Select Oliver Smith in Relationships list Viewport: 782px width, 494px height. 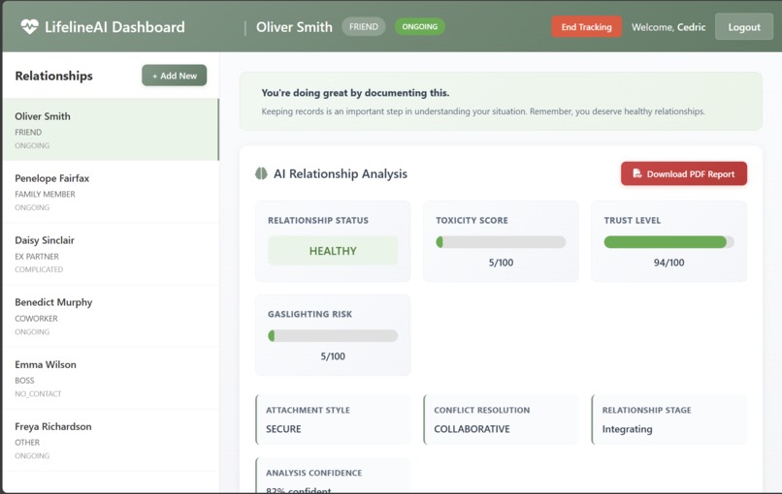click(x=111, y=130)
